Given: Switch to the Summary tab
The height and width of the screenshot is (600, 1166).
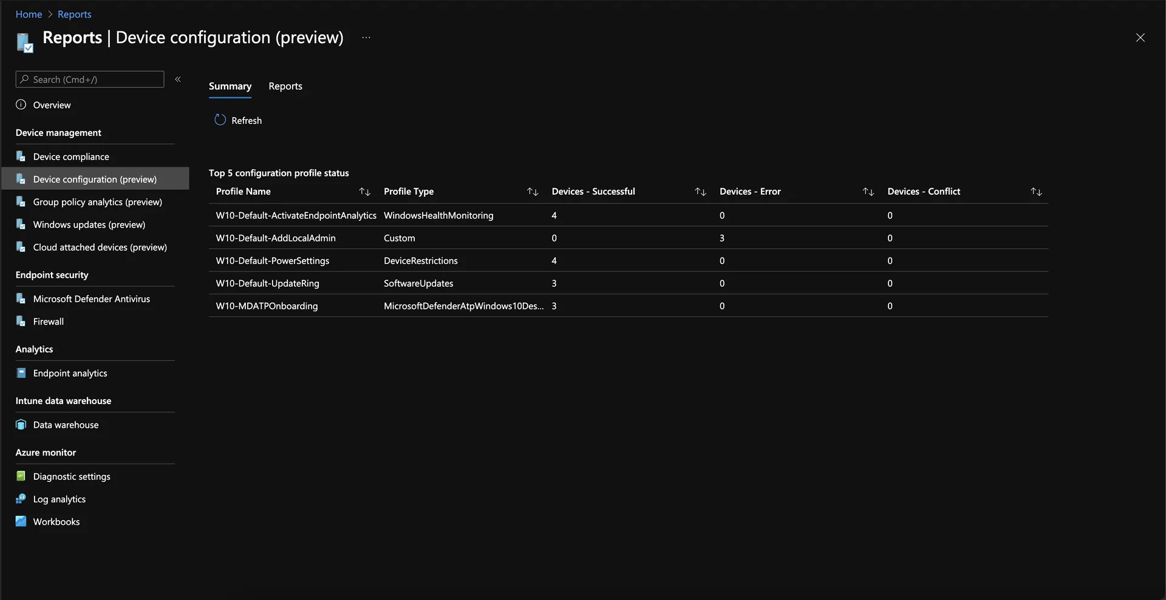Looking at the screenshot, I should coord(230,86).
